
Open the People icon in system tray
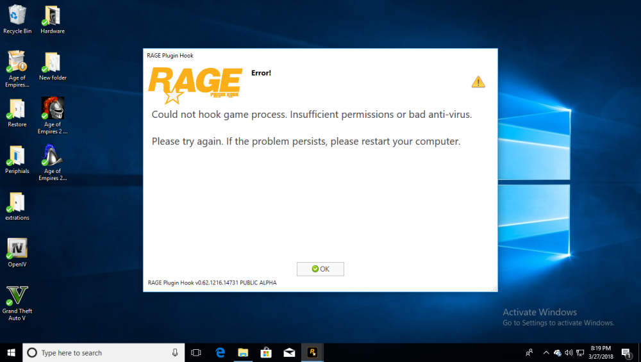529,352
